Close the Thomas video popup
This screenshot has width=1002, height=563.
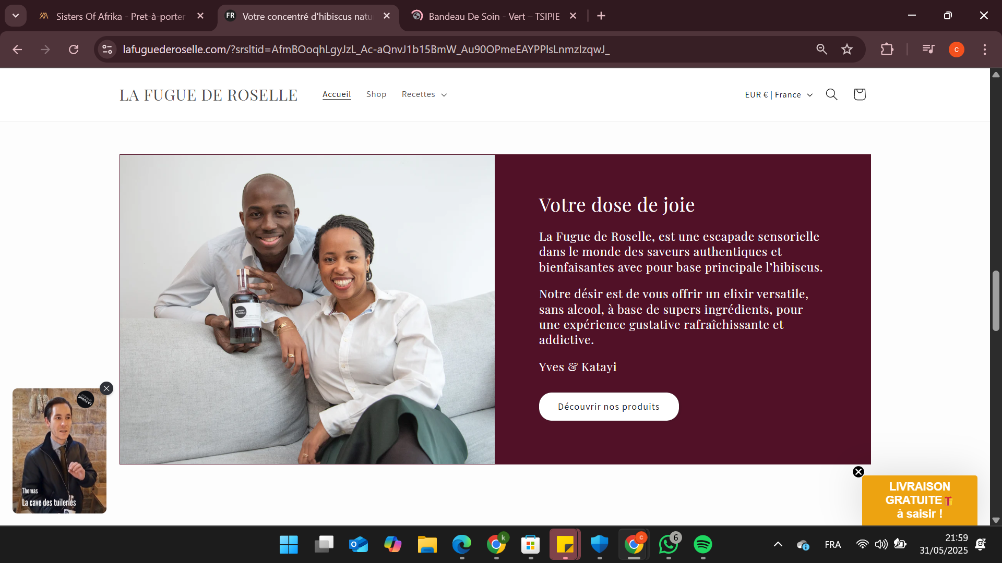(106, 388)
